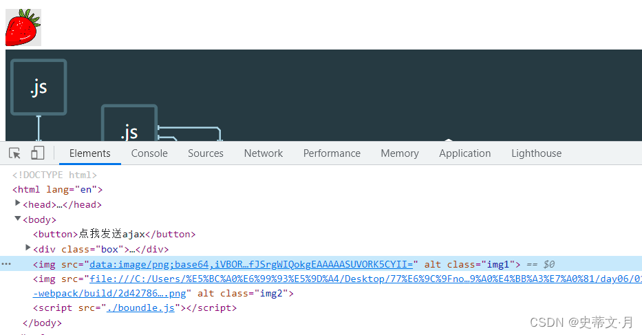This screenshot has width=642, height=335.
Task: Click the class value "img2"
Action: [271, 294]
